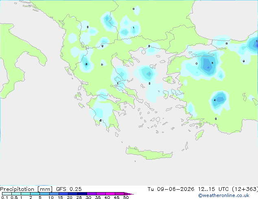The height and width of the screenshot is (199, 258).
Task: Click the 15–20 mm legend swatch
Action: [x=63, y=194]
